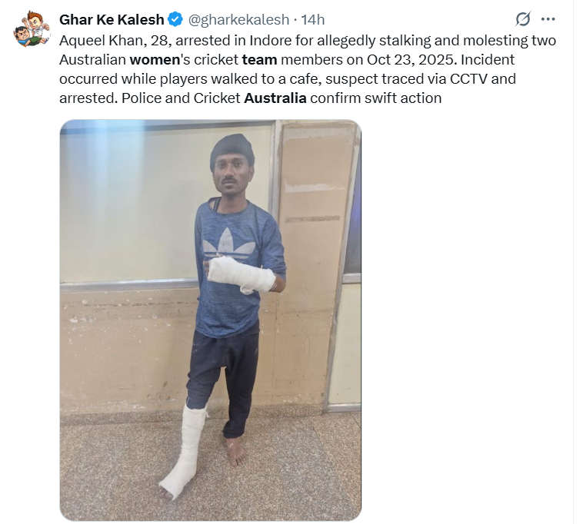The image size is (583, 524).
Task: Click the black beanie in the photo
Action: point(232,151)
